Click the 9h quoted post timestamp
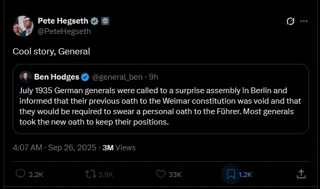 (153, 77)
